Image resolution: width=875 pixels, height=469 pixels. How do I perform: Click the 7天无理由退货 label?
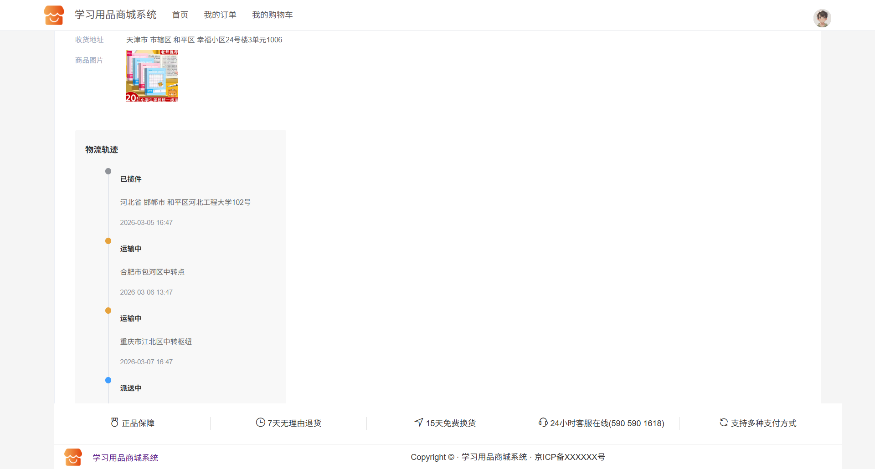point(294,423)
